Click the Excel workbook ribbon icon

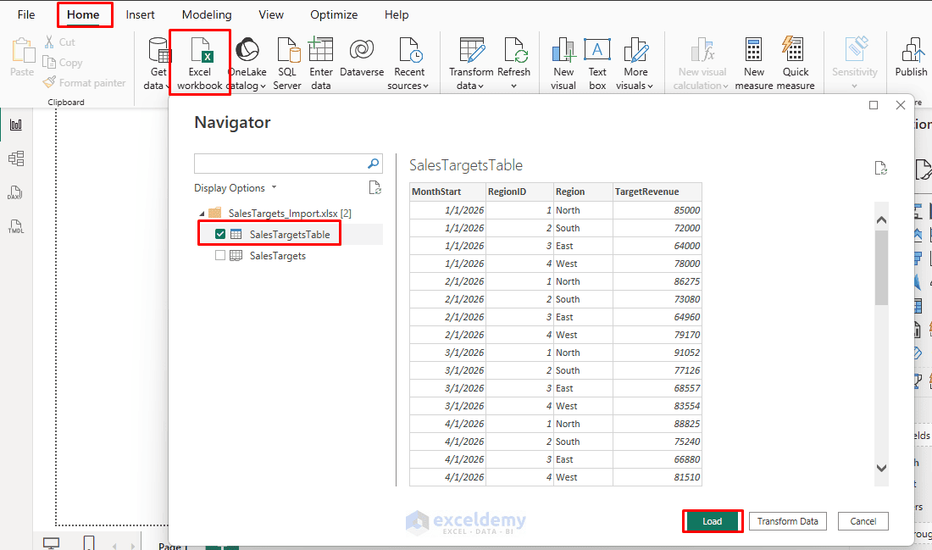point(200,64)
